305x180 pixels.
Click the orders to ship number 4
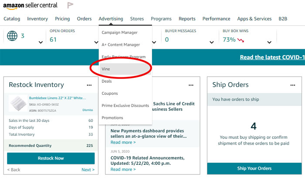[254, 126]
